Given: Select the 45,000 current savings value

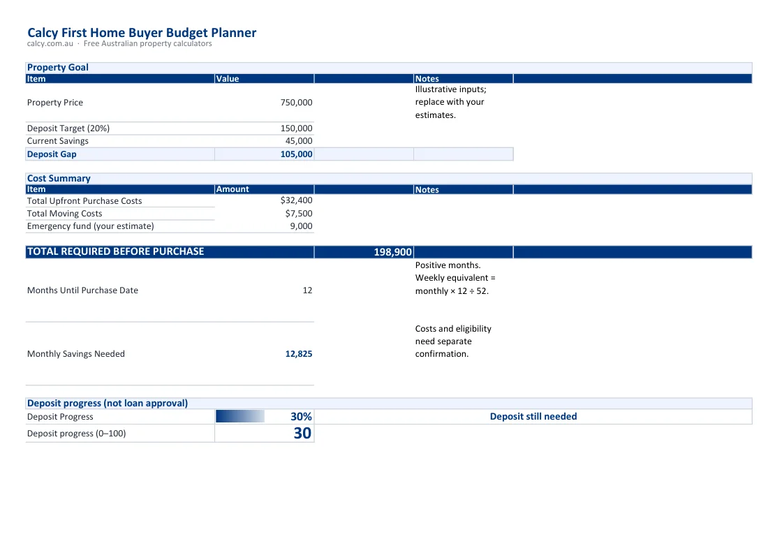Looking at the screenshot, I should click(299, 141).
